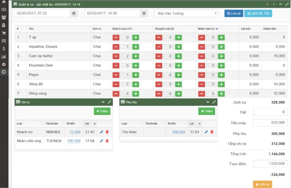Click the Thực đếm input field
The height and width of the screenshot is (188, 291).
(x=270, y=164)
